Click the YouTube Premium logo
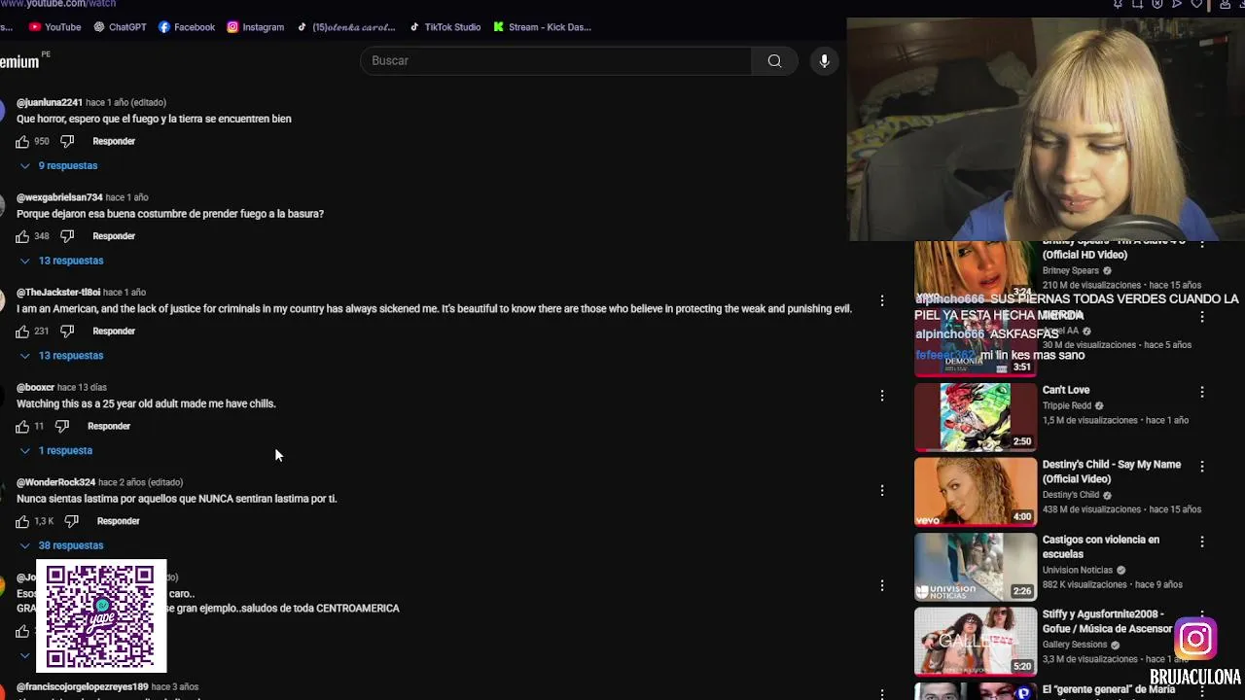This screenshot has width=1245, height=700. click(x=21, y=61)
